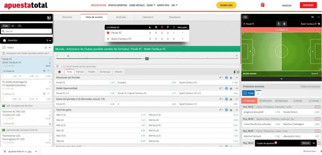Screen dimensions: 322x155
Task: Click the blue cashout icon in Resultado del Partido
Action: tap(226, 78)
